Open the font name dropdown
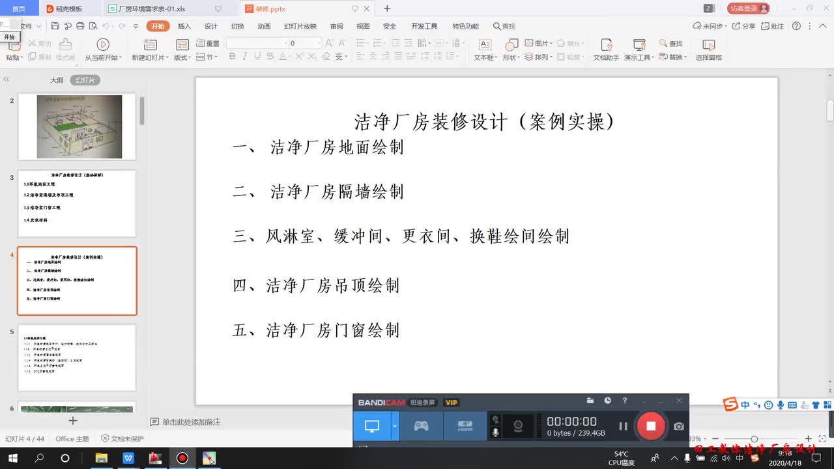The width and height of the screenshot is (834, 469). pos(285,43)
